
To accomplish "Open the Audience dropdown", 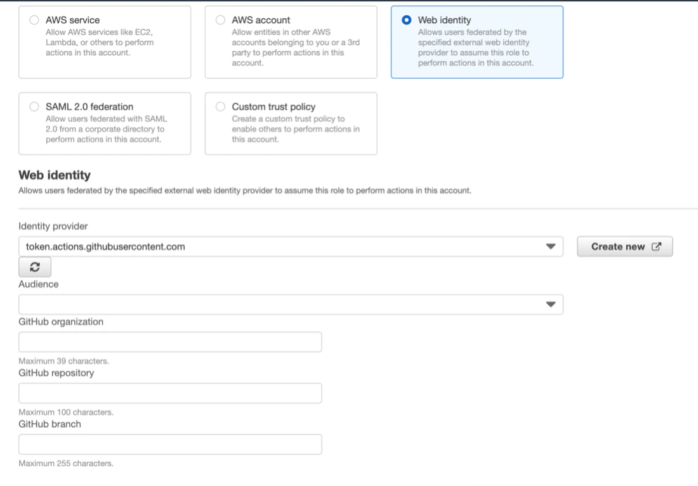I will tap(291, 305).
